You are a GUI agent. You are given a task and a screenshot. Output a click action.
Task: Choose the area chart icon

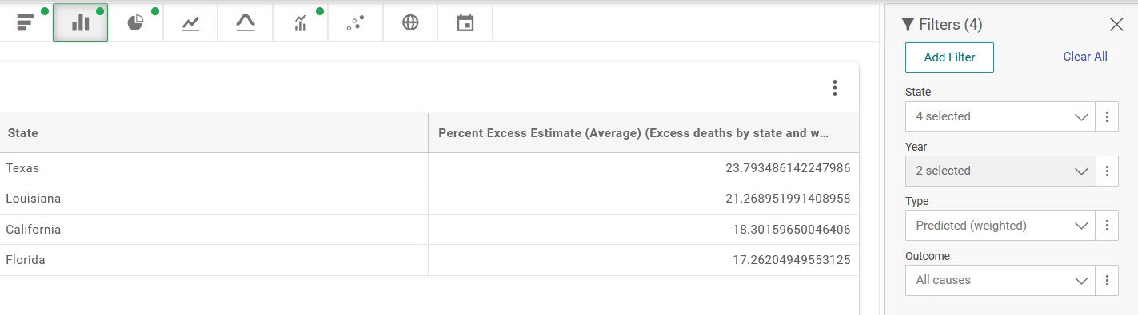pyautogui.click(x=246, y=22)
